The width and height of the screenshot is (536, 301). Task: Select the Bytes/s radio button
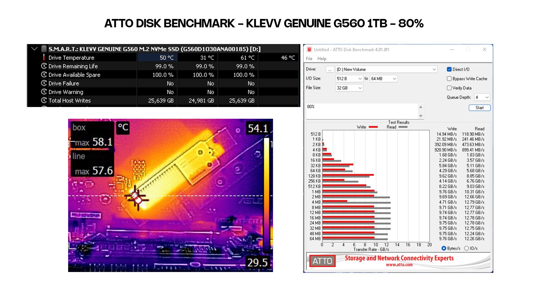444,248
